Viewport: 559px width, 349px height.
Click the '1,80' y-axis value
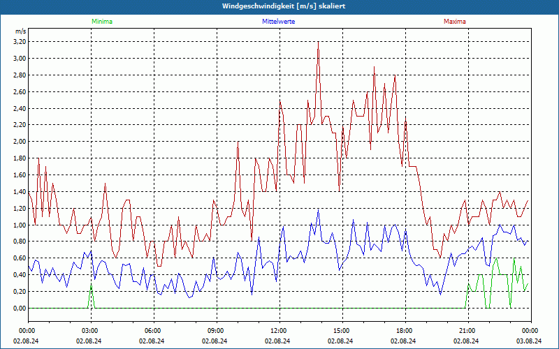pyautogui.click(x=20, y=158)
